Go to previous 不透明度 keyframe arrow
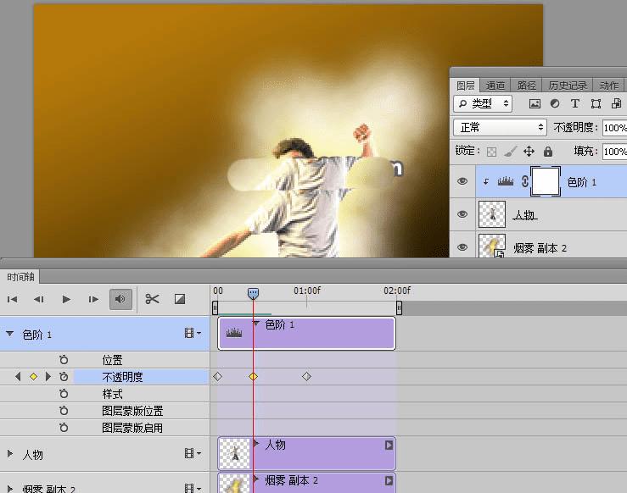The image size is (627, 493). click(18, 376)
